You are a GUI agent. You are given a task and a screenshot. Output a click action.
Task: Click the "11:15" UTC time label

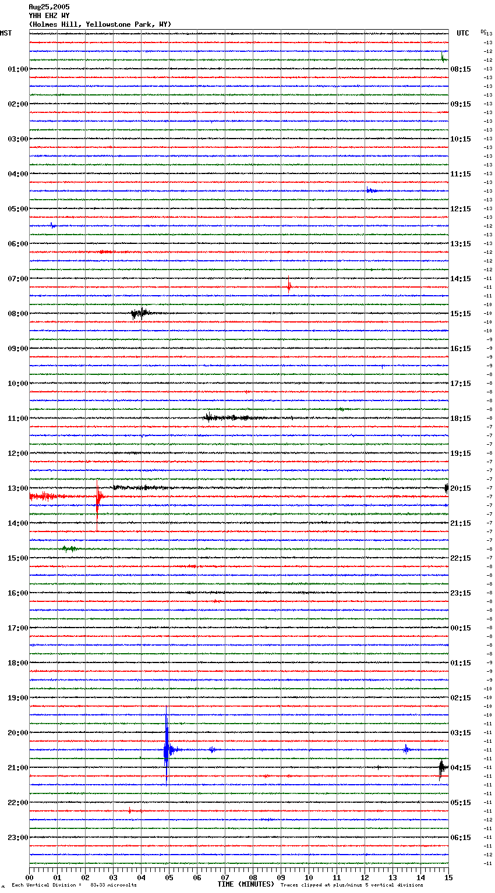(461, 174)
